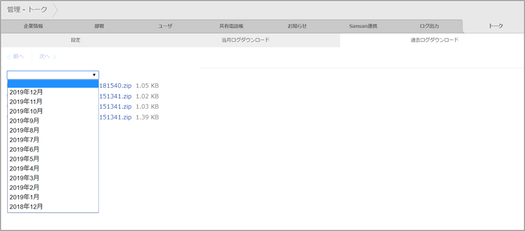Open the 企業情報 tab

pyautogui.click(x=33, y=26)
